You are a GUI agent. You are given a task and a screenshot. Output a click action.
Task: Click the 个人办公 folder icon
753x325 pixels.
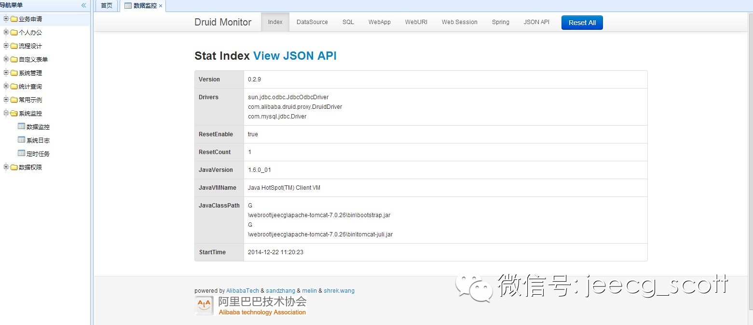[14, 33]
